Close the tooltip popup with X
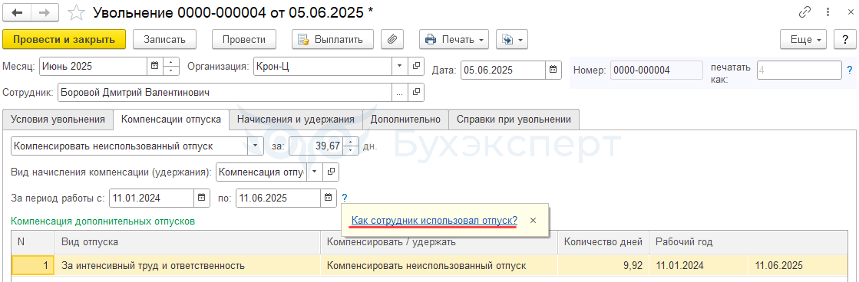859x282 pixels. click(533, 220)
